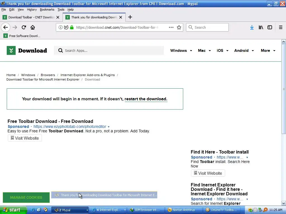The height and width of the screenshot is (214, 286).
Task: Open the View menu
Action: [21, 9]
